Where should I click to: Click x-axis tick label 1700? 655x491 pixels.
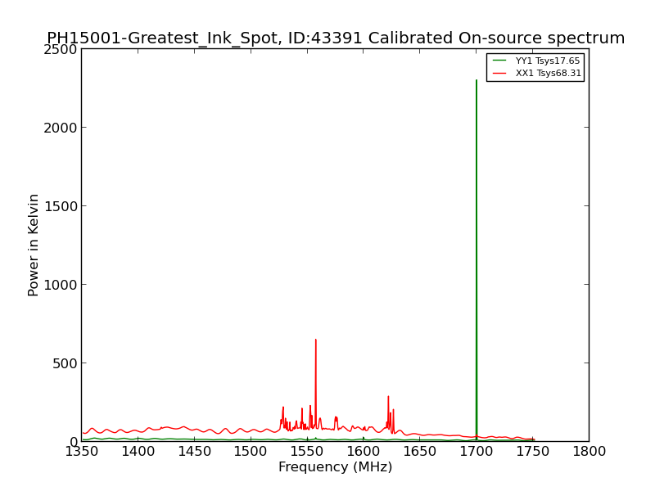click(477, 452)
